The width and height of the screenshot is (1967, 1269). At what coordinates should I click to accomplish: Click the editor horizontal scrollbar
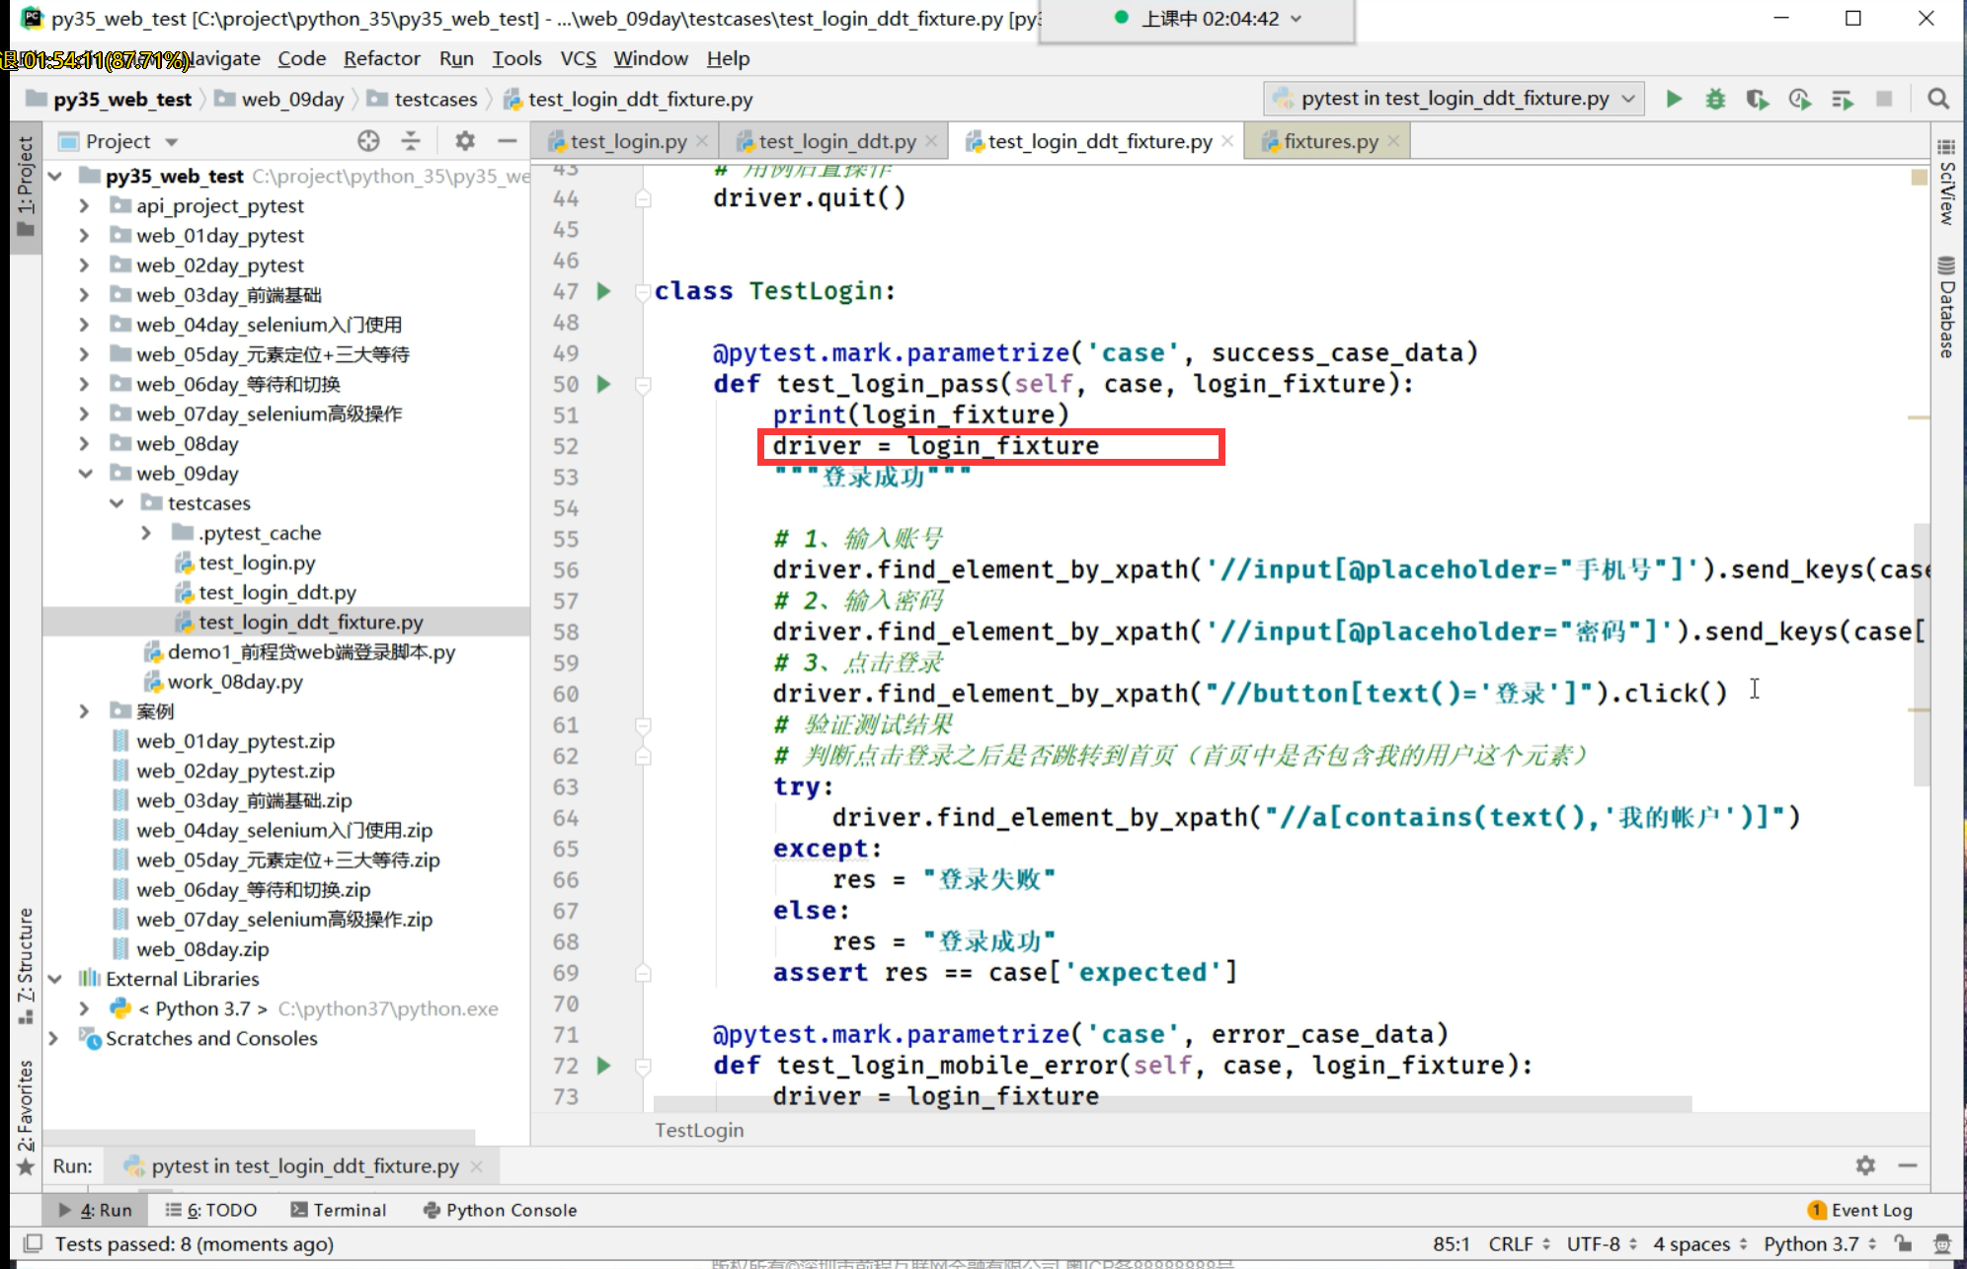1171,1103
